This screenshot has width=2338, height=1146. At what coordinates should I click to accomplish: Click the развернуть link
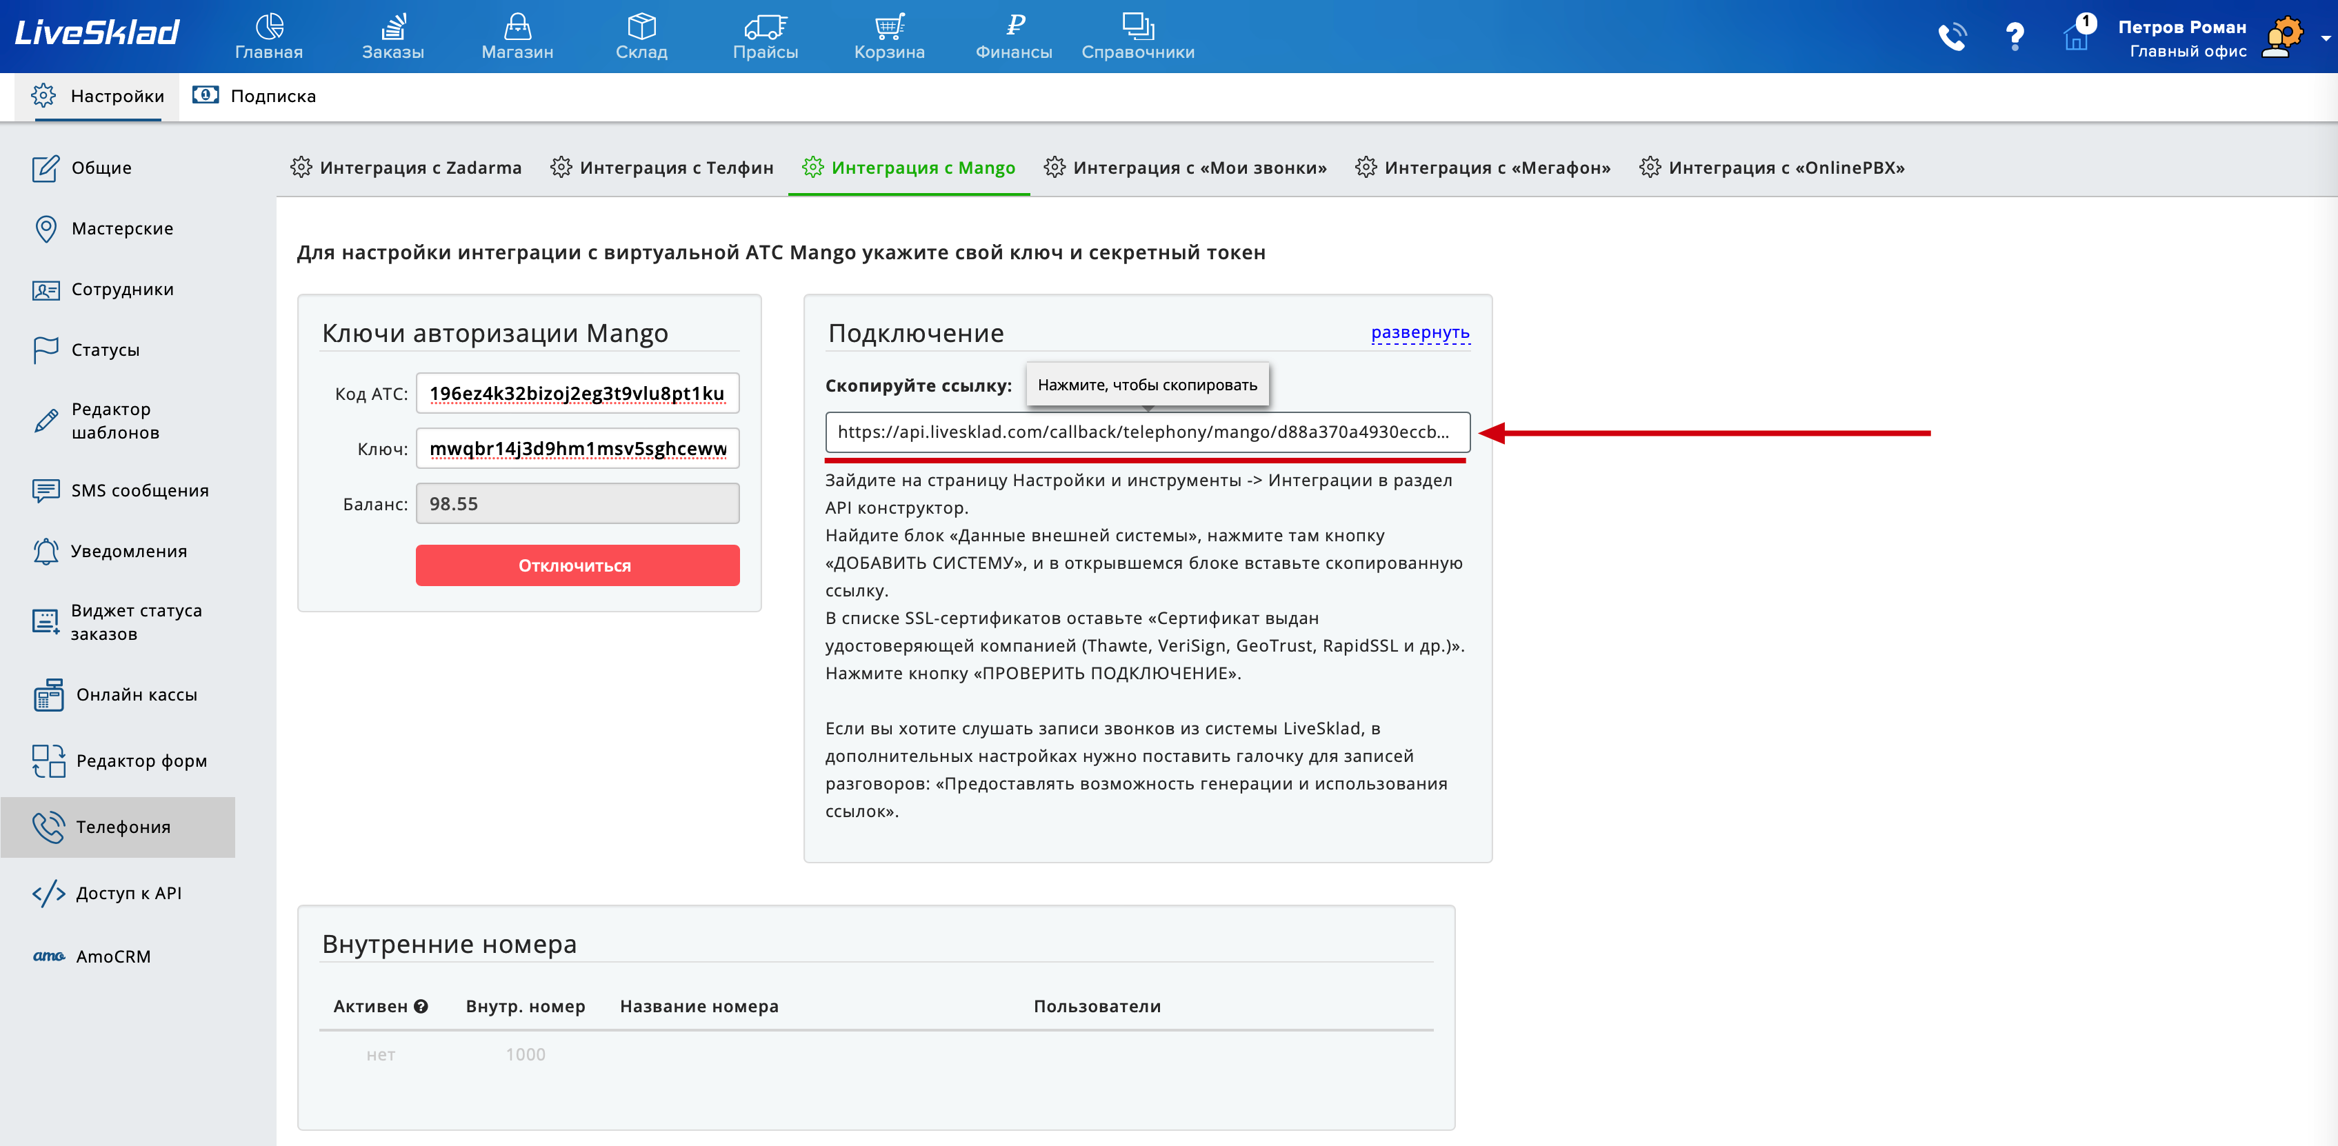(x=1419, y=333)
